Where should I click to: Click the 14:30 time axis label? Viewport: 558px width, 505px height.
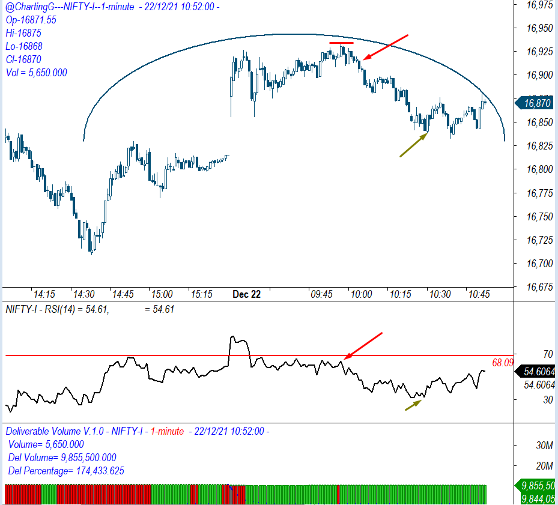pos(83,294)
